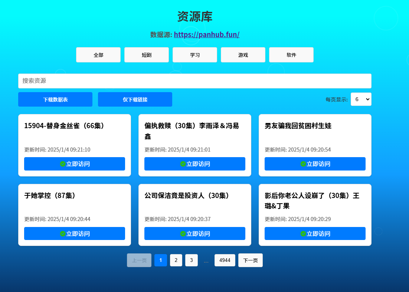Switch to the 游戏 category
409x292 pixels.
point(243,55)
